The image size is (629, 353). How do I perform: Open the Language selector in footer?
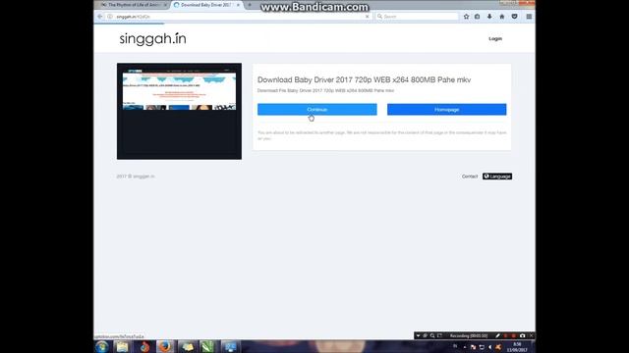point(497,176)
